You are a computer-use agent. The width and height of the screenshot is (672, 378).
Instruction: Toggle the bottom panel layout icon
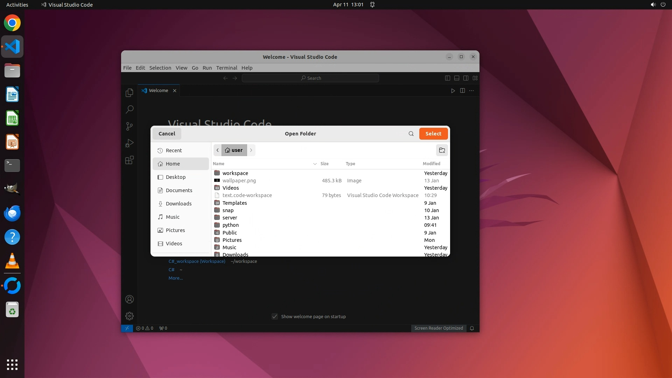456,78
